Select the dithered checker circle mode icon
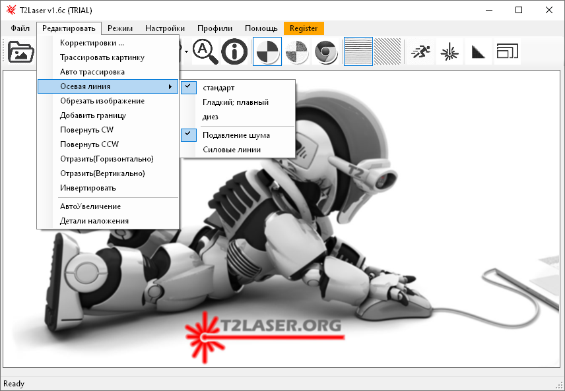 point(296,52)
